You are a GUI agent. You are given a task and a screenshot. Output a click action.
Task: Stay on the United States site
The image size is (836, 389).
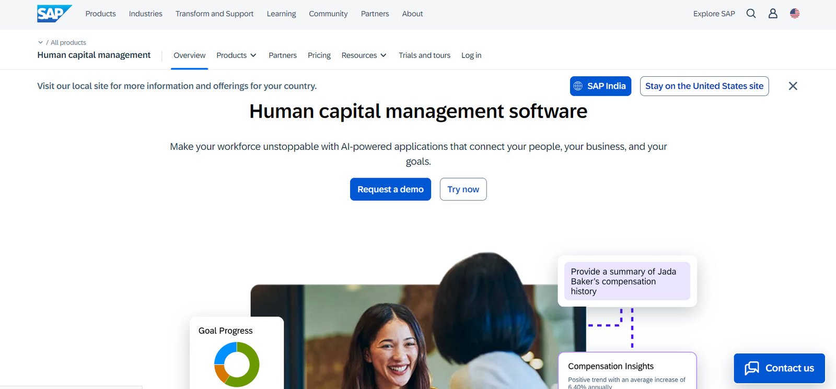point(704,86)
